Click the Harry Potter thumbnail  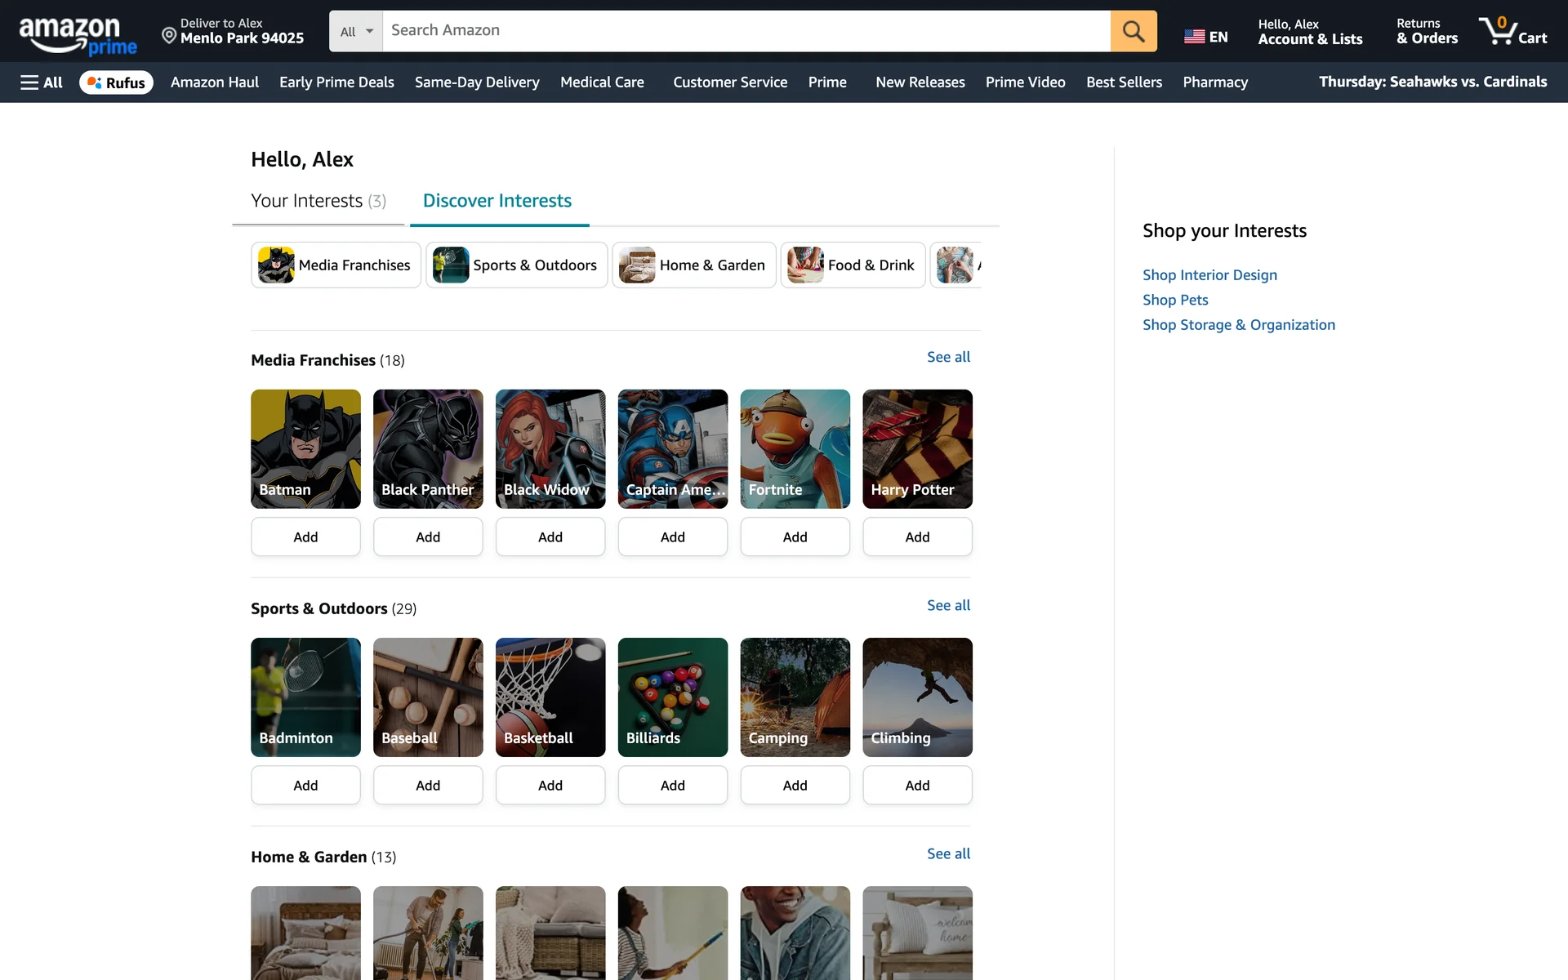coord(917,448)
